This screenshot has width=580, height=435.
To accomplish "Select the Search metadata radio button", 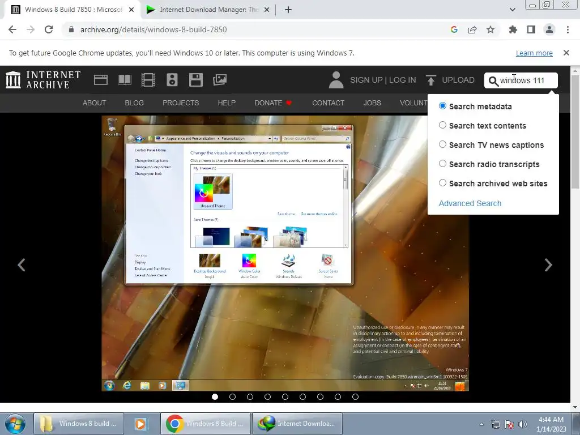I will (x=442, y=106).
